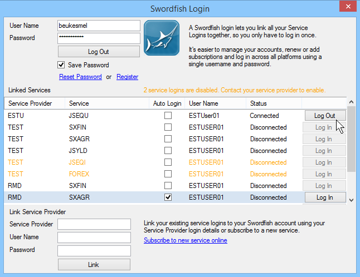Log in to the RMD SXAGR service
Viewport: 360px width, 277px height.
click(324, 197)
